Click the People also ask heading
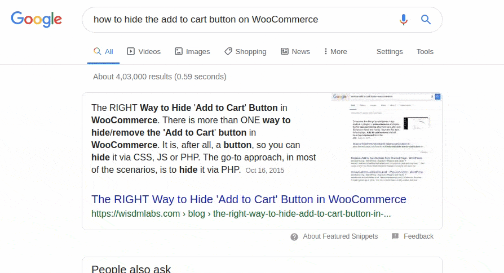This screenshot has width=504, height=273. click(x=131, y=269)
